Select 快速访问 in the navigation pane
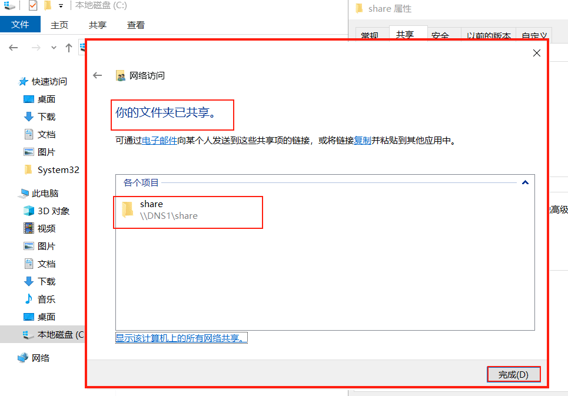Image resolution: width=568 pixels, height=396 pixels. 49,82
